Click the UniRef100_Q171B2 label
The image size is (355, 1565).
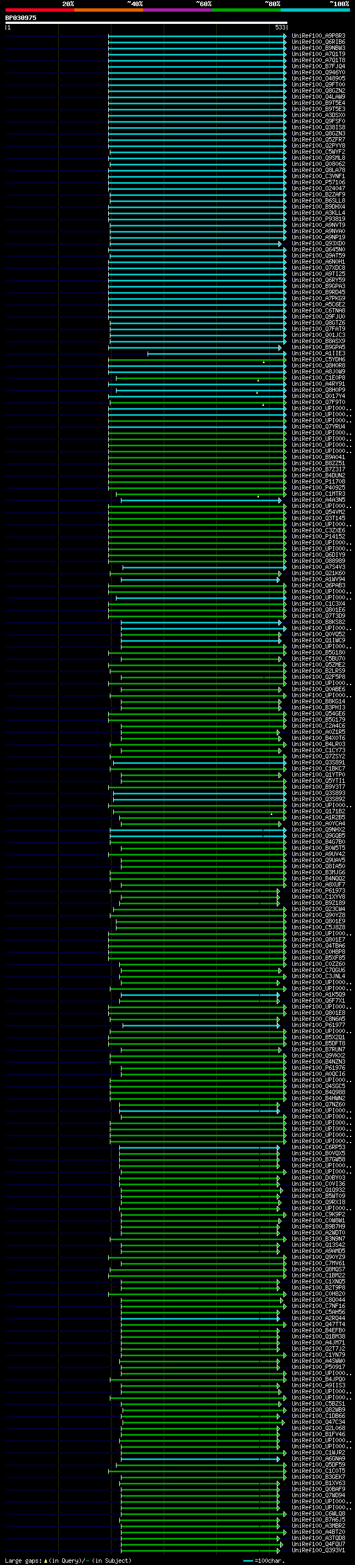(318, 812)
